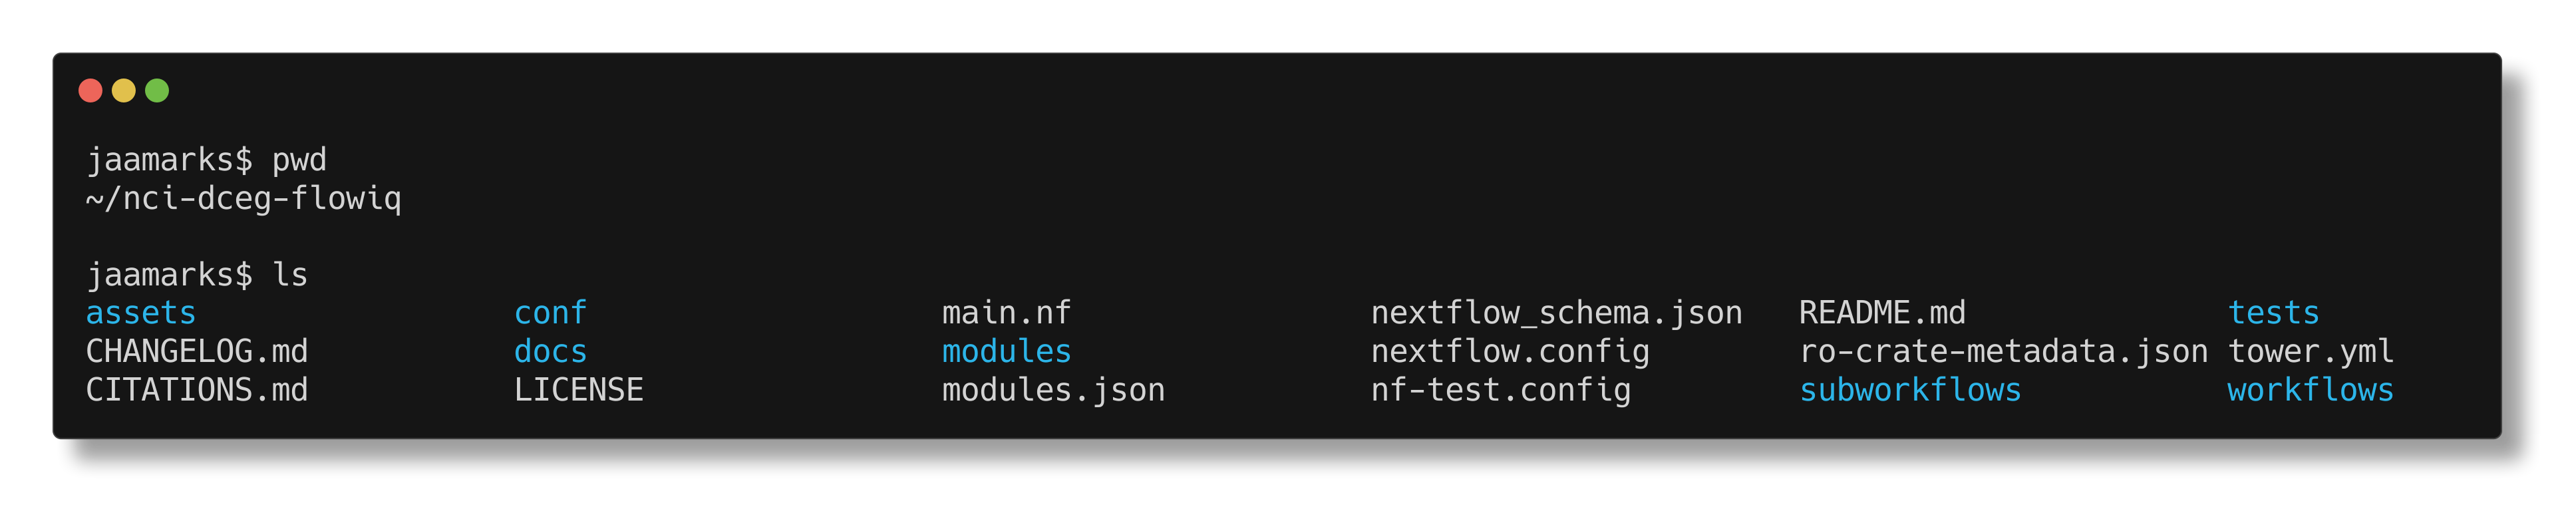Select the ro-crate-metadata.json file name
Image resolution: width=2576 pixels, height=513 pixels.
pyautogui.click(x=2003, y=351)
